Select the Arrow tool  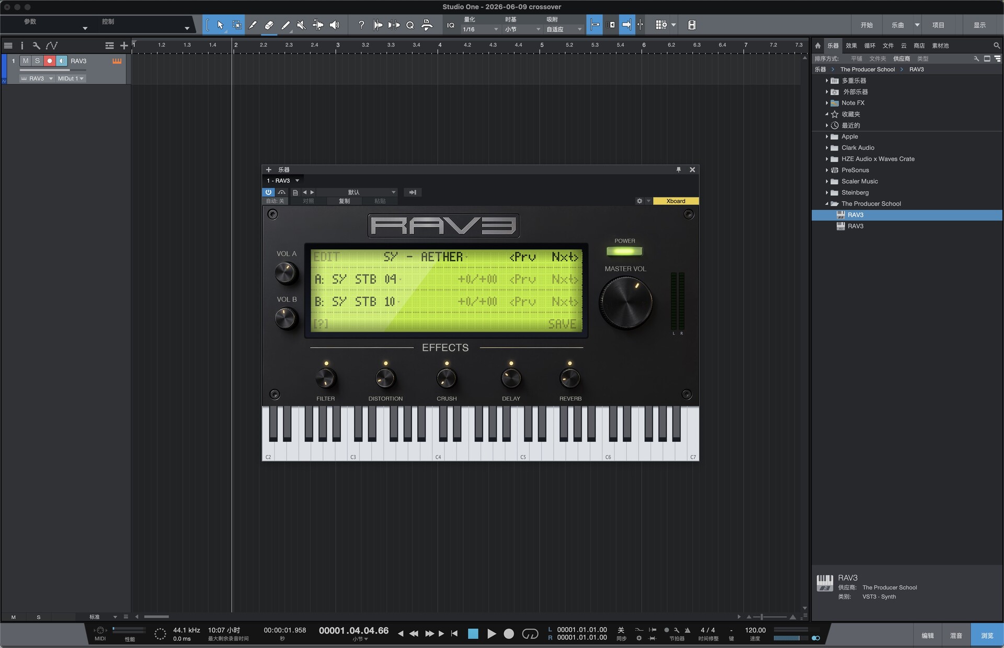(x=220, y=25)
